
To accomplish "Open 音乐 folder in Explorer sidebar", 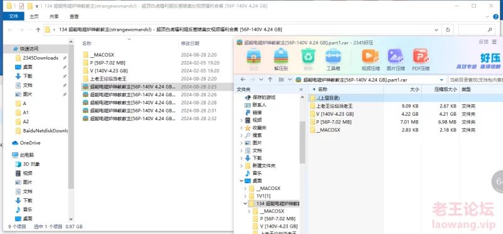I will (28, 209).
